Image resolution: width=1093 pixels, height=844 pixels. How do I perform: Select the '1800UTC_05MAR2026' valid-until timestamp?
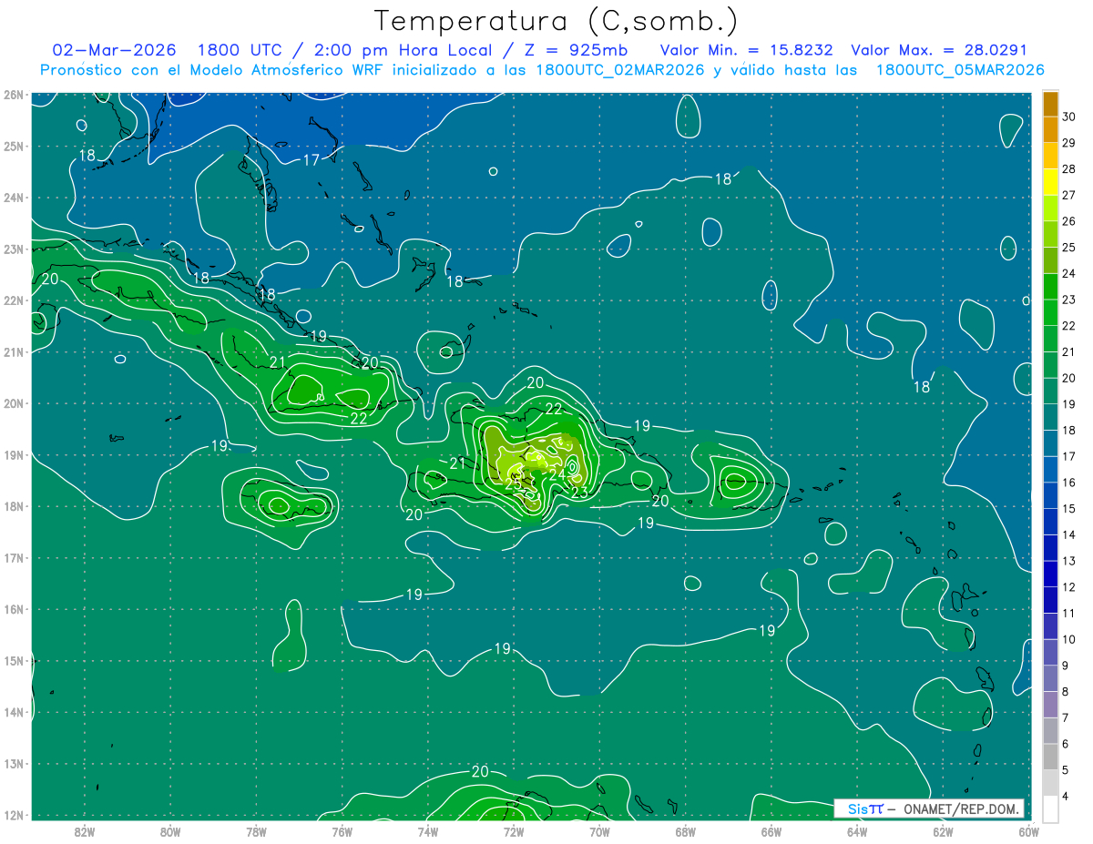(960, 70)
